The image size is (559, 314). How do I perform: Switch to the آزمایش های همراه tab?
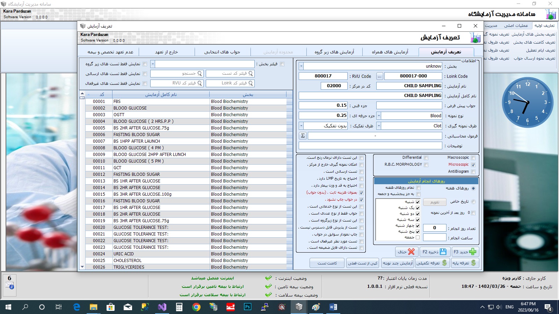coord(386,51)
